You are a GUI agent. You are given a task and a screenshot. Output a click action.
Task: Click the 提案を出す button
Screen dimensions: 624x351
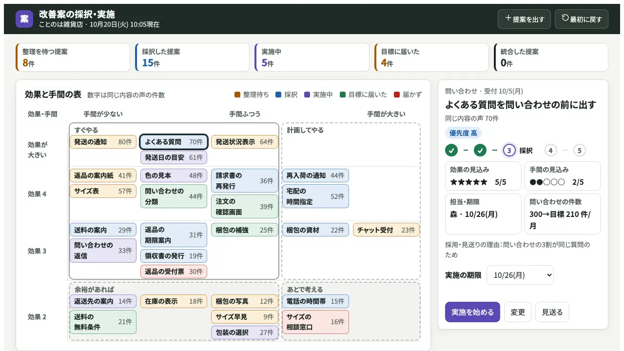coord(524,19)
